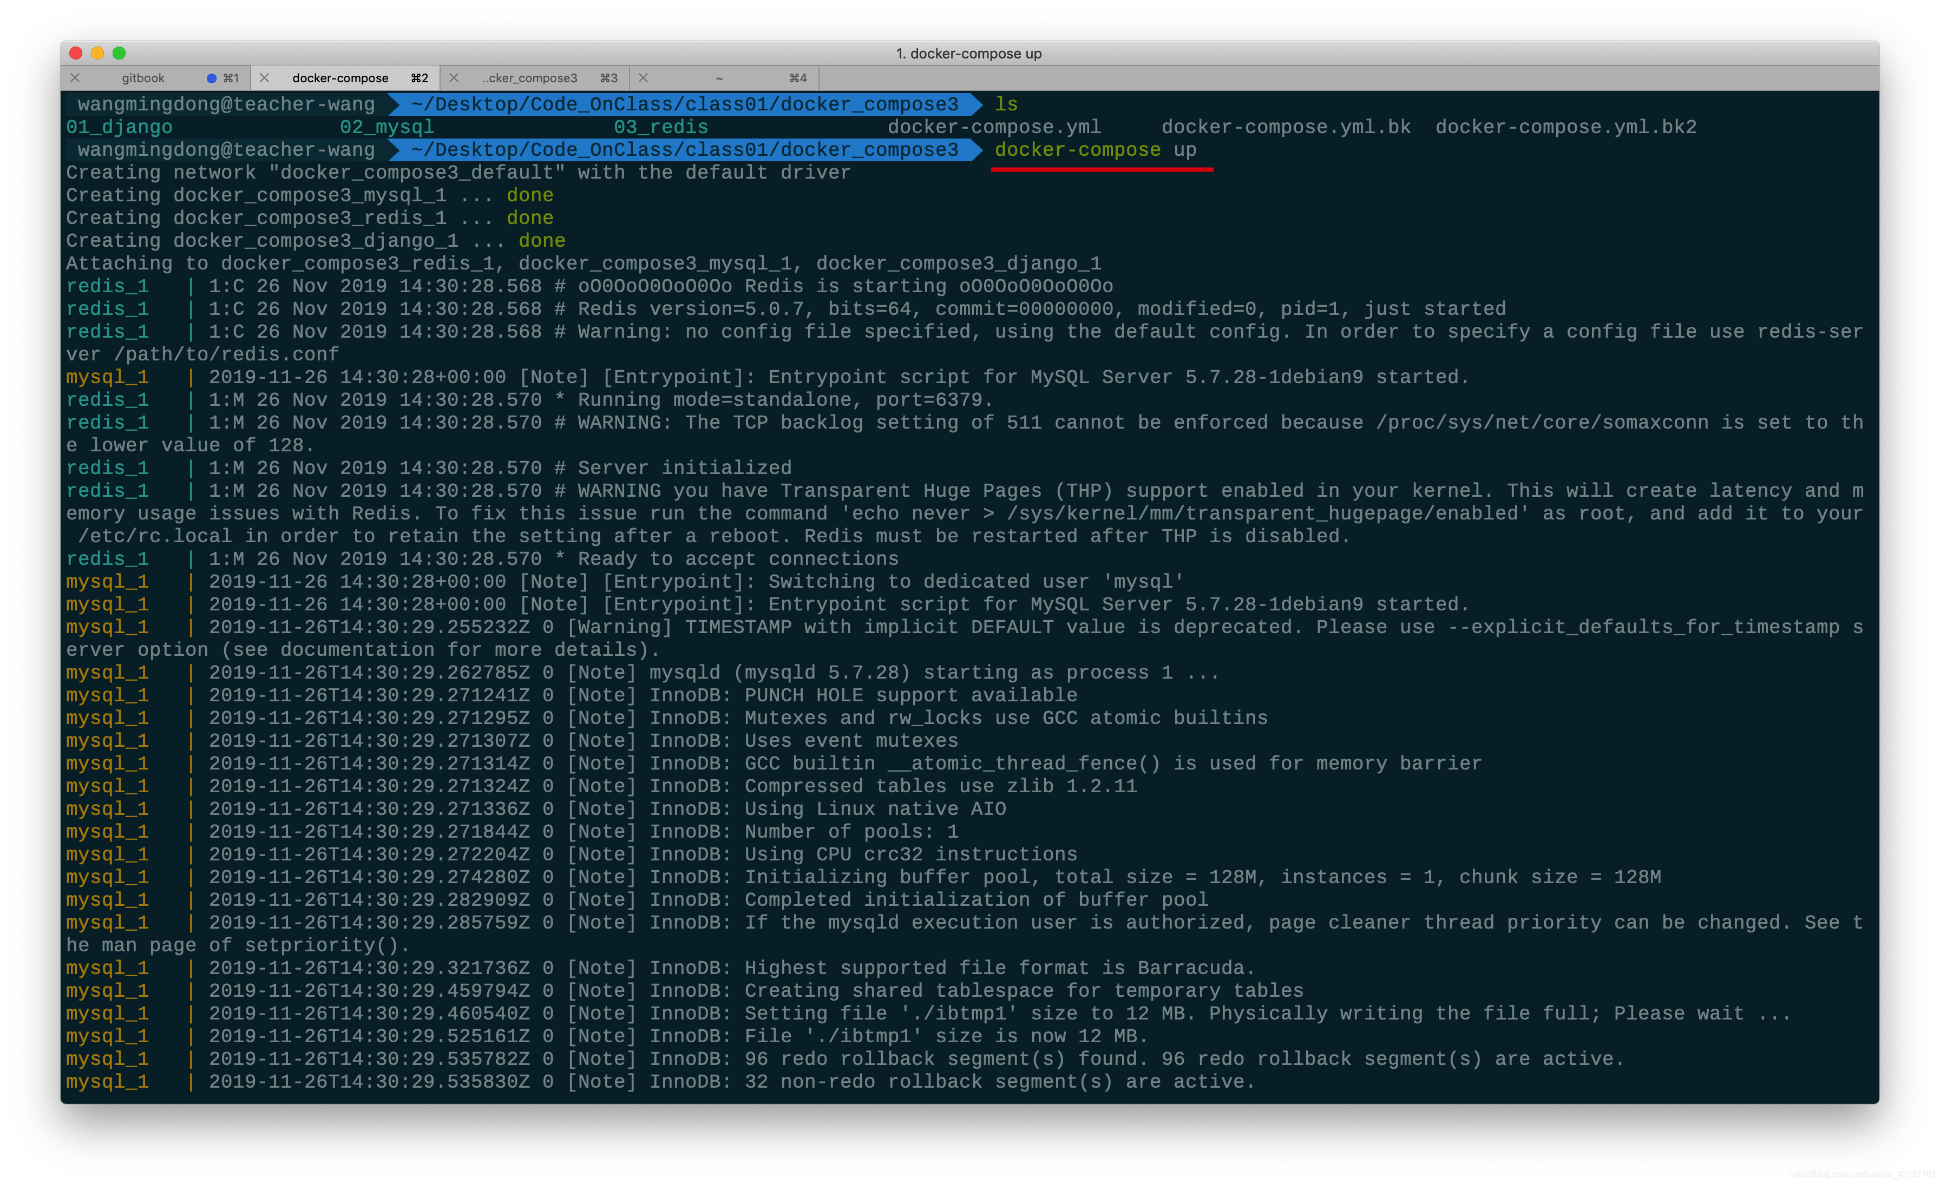1940x1184 pixels.
Task: Click 'Using CPU crc32 instructions' line
Action: (x=572, y=855)
